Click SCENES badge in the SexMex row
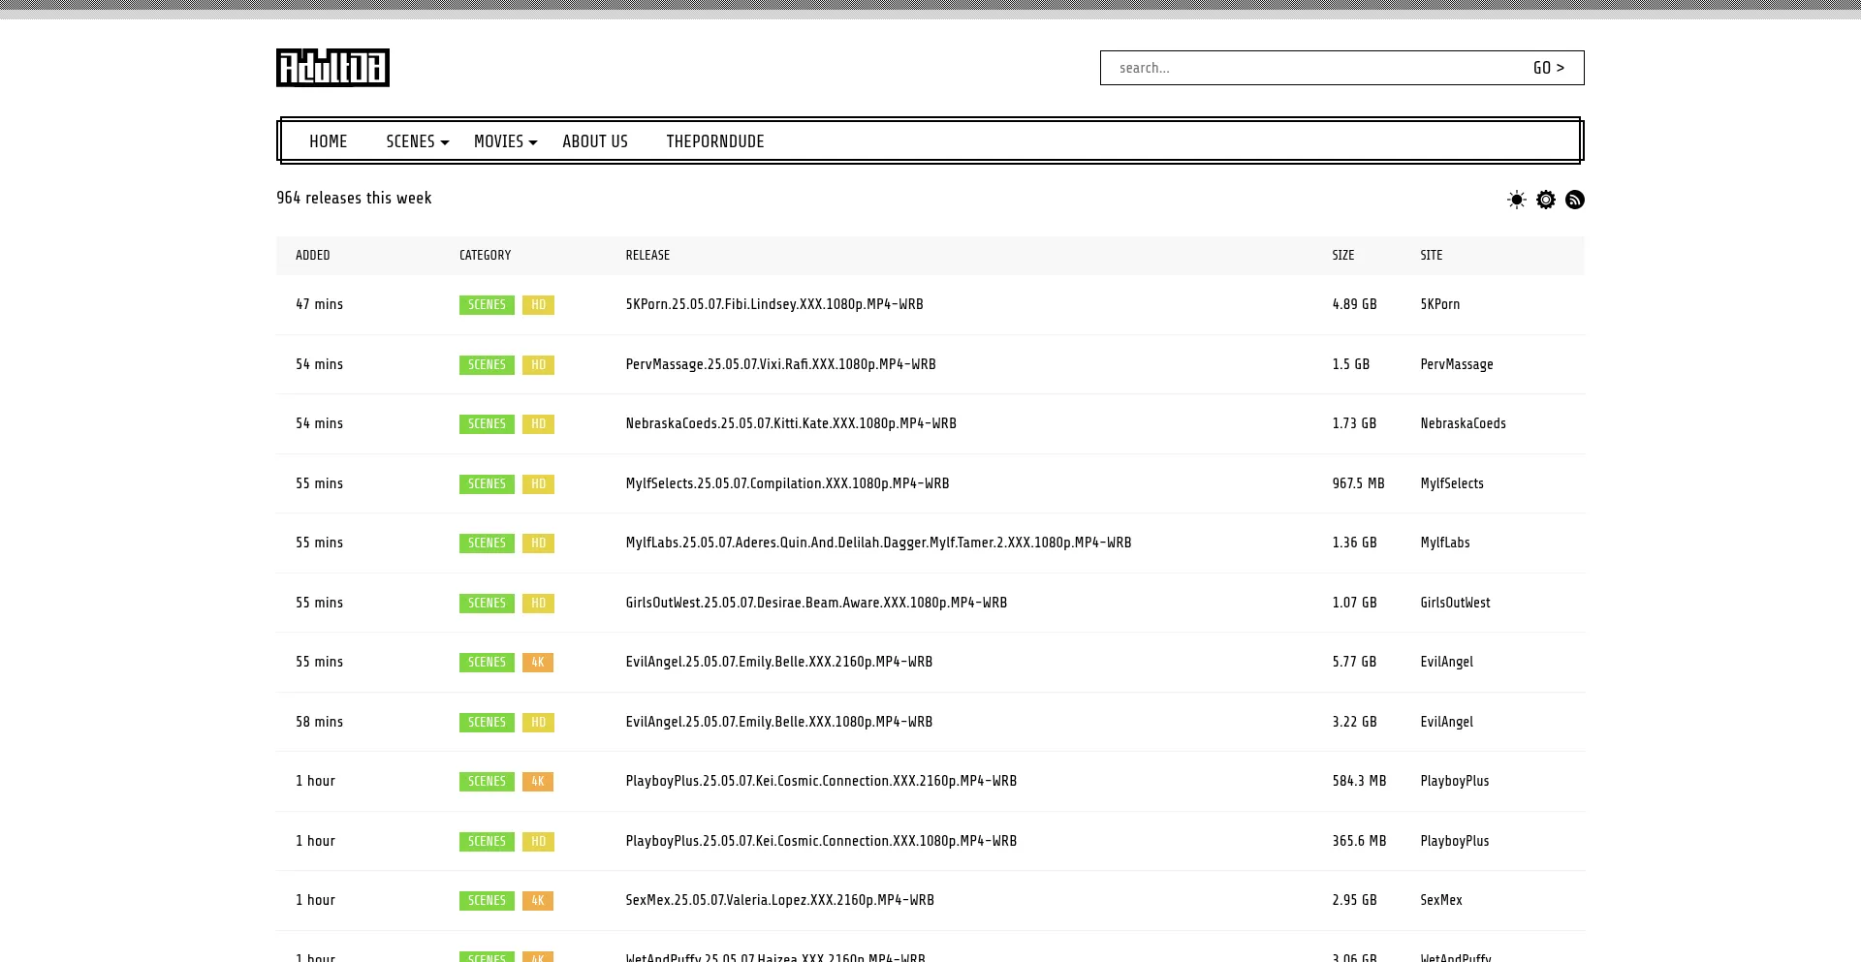 point(487,900)
